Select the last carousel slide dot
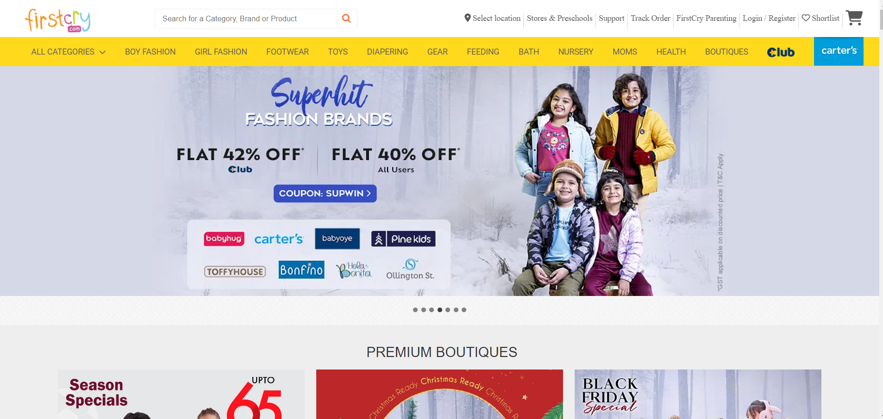 pyautogui.click(x=464, y=310)
